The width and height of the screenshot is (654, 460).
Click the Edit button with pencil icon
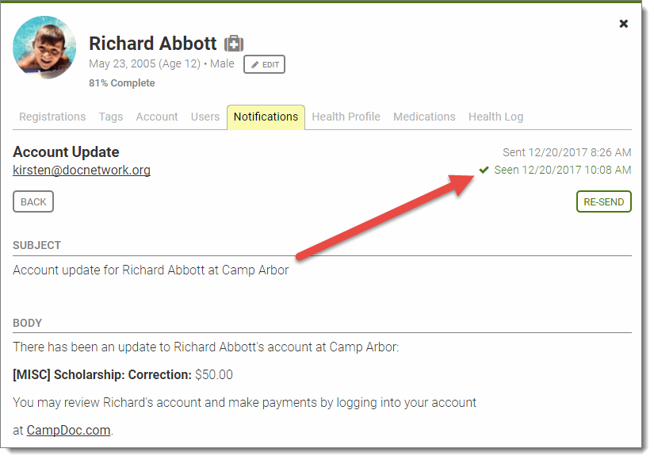click(x=264, y=64)
